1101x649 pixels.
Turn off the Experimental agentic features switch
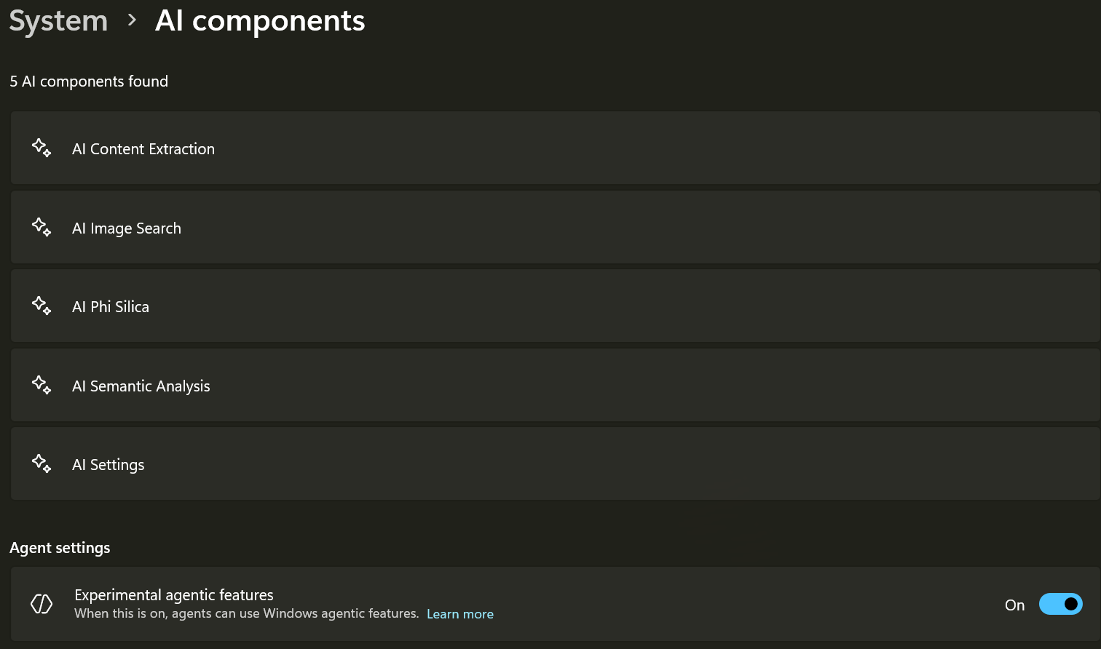pos(1060,604)
